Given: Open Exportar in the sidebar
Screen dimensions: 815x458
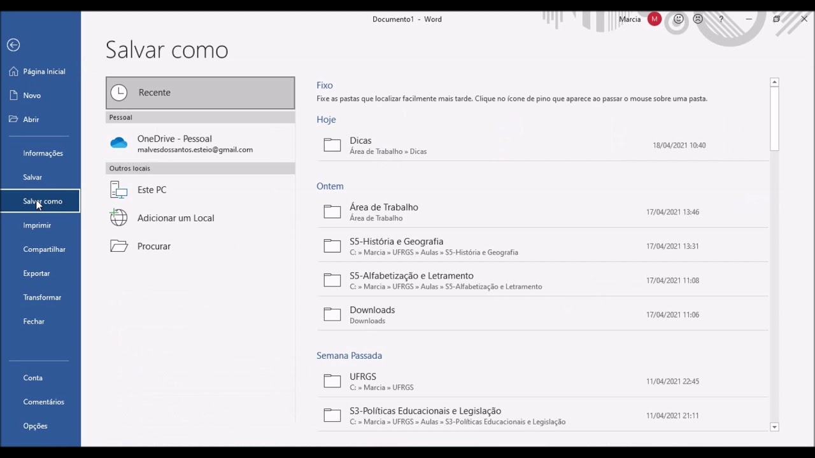Looking at the screenshot, I should 41,274.
